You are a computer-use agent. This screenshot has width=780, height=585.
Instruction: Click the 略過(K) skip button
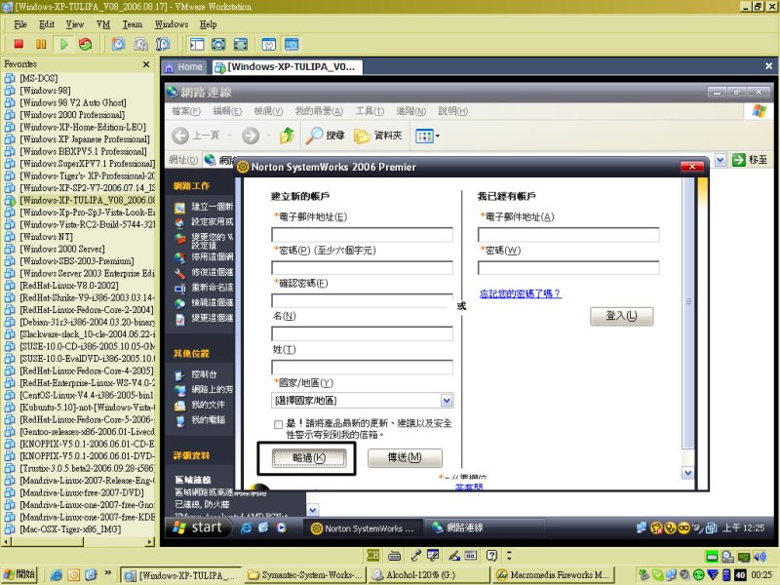point(309,458)
